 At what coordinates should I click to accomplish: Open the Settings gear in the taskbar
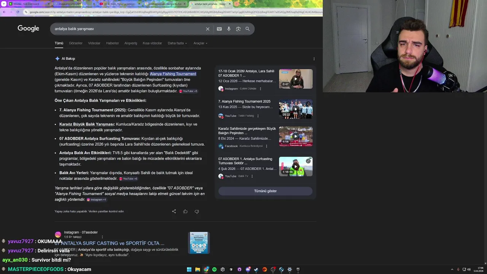click(290, 269)
